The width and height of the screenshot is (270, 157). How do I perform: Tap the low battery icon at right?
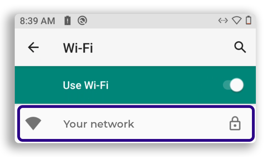tap(249, 20)
